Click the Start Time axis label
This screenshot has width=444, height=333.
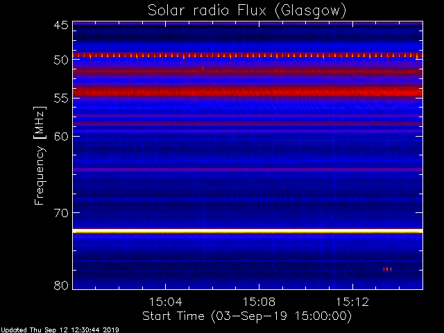(x=247, y=316)
